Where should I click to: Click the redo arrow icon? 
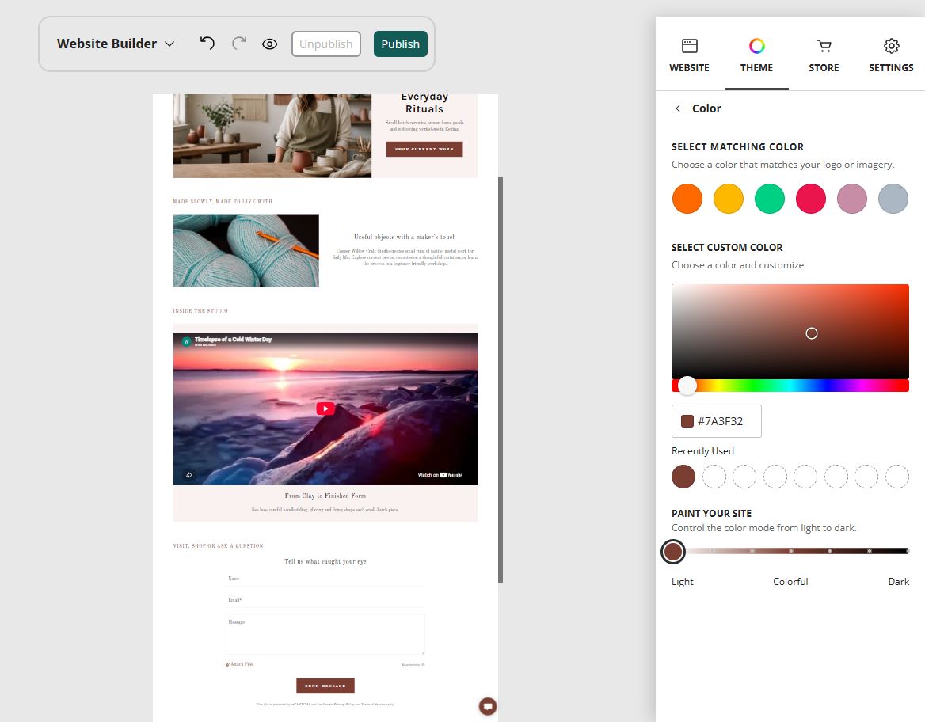coord(239,43)
